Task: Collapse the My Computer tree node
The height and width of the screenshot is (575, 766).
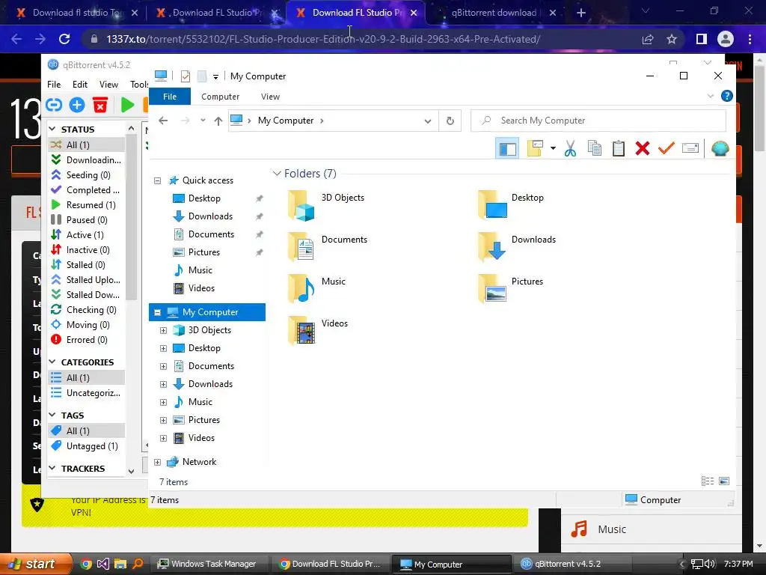Action: click(x=157, y=312)
